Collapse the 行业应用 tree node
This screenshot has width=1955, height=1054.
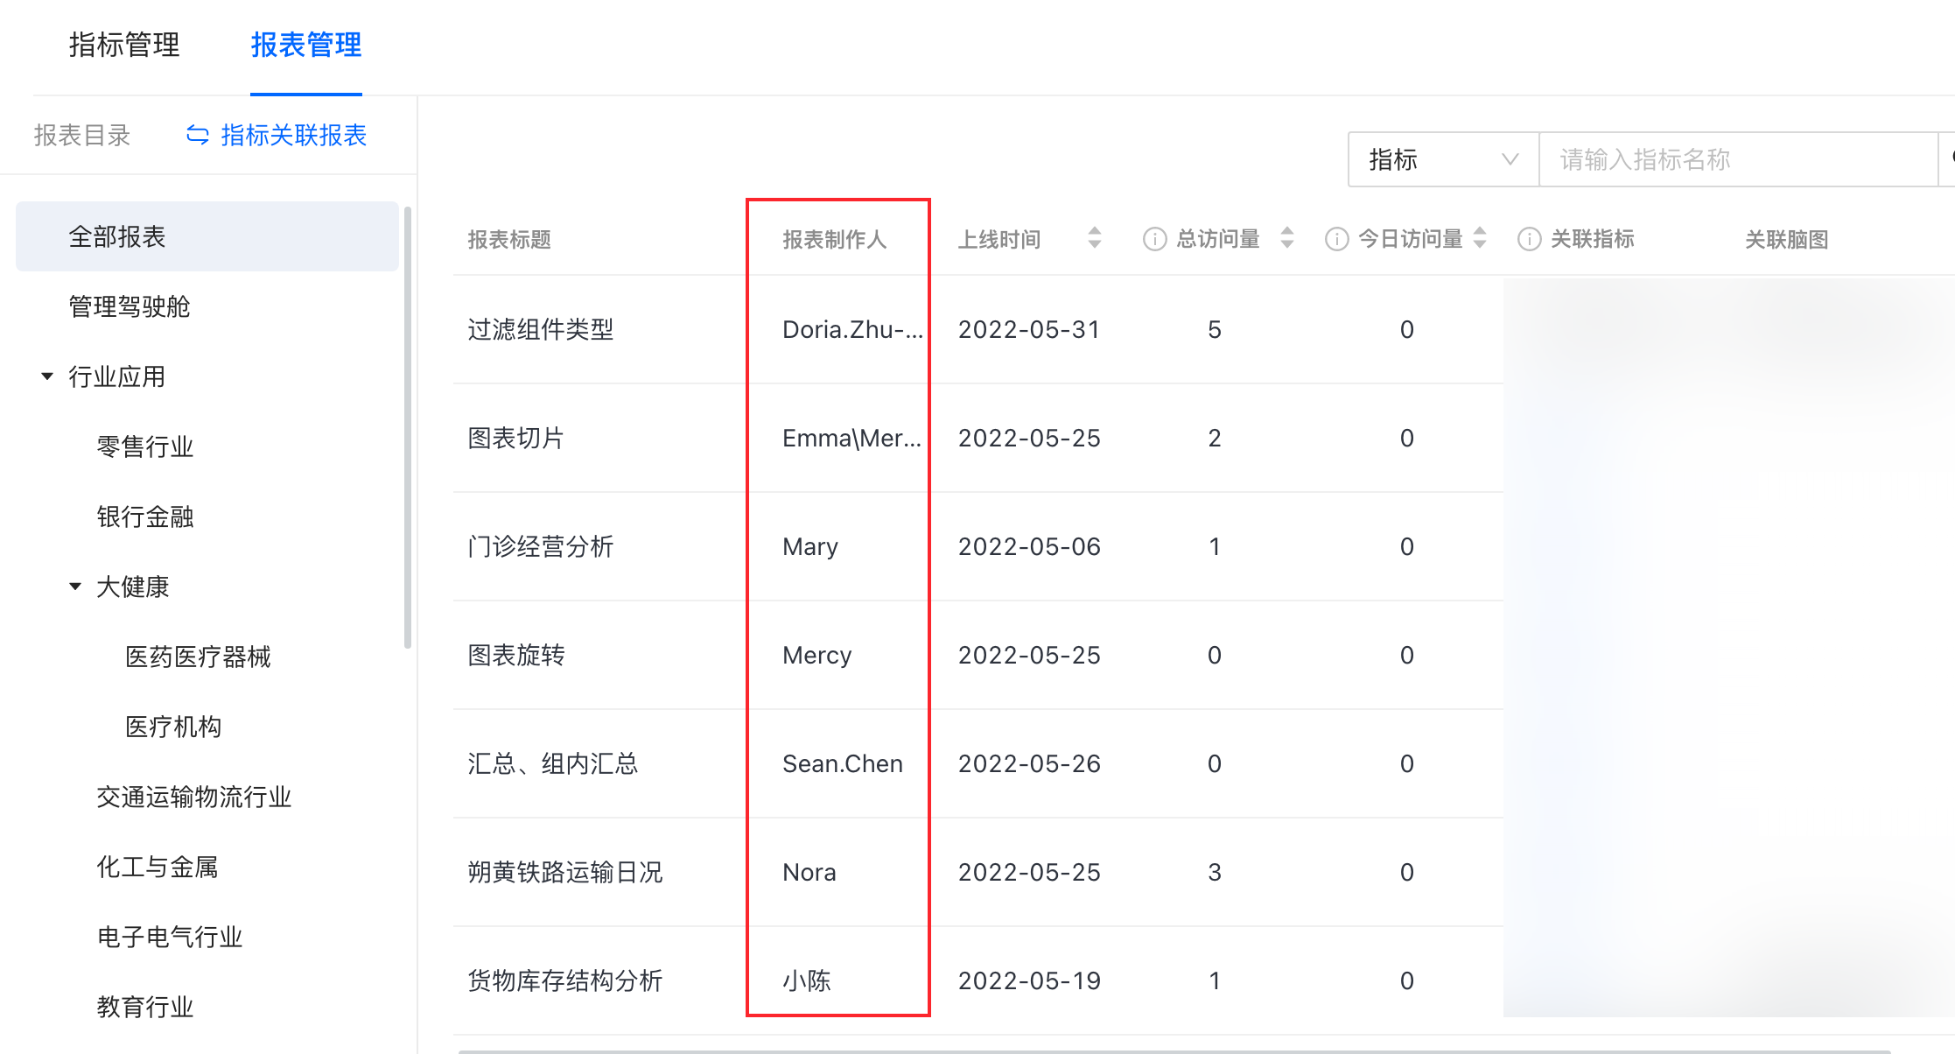47,376
